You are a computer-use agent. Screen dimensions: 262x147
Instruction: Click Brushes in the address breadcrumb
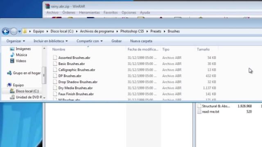point(174,31)
